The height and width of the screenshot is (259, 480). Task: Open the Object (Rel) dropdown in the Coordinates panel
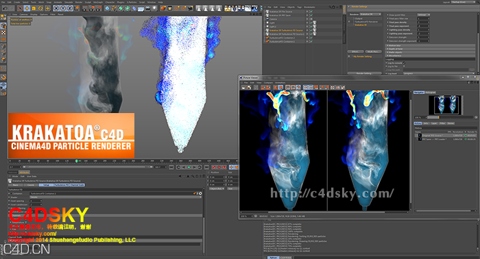pos(217,188)
